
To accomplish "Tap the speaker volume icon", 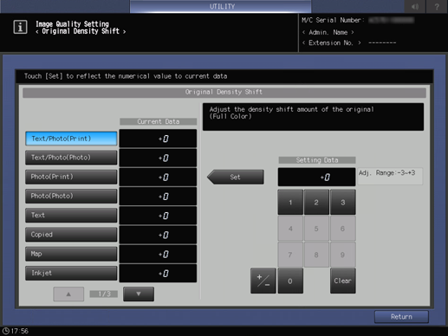I will (x=415, y=6).
